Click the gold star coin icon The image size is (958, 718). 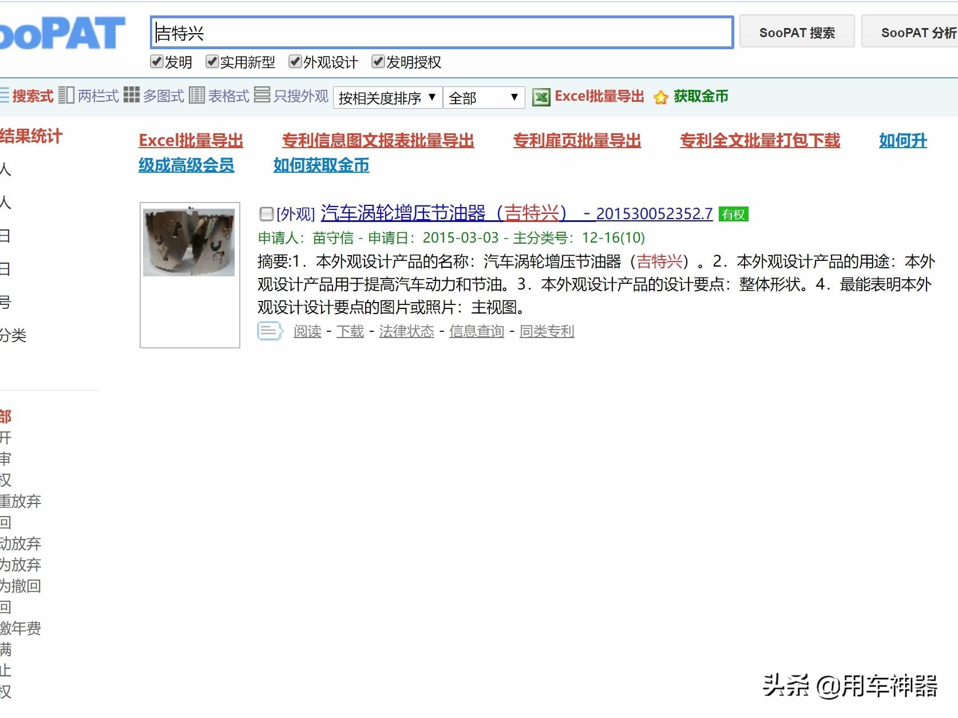pyautogui.click(x=661, y=97)
